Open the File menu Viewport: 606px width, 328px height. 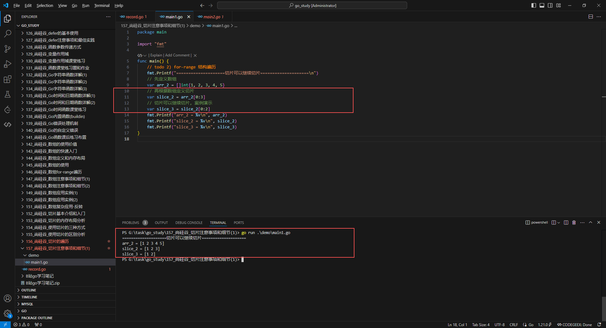point(17,5)
